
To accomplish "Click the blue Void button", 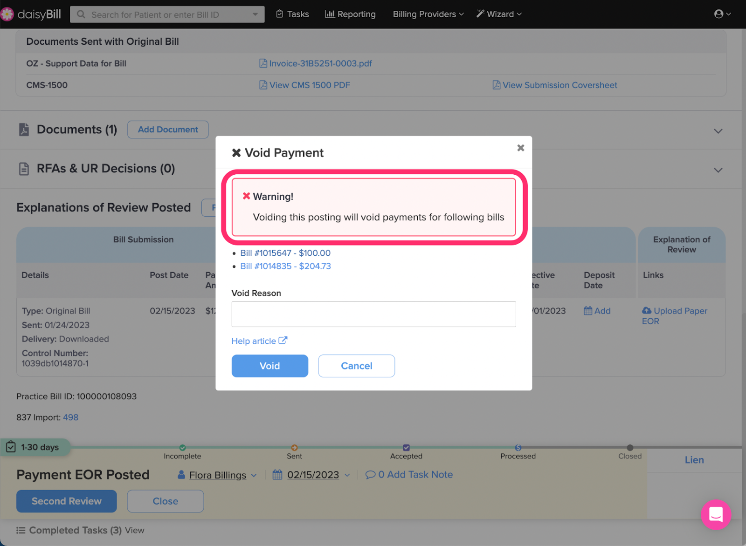I will [x=269, y=366].
